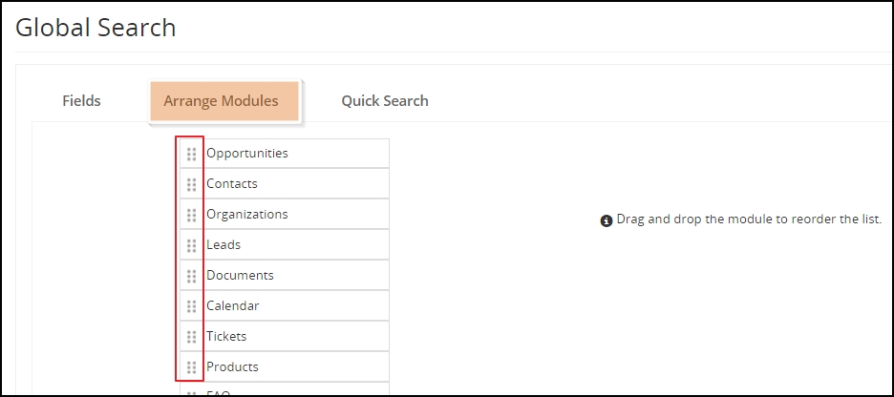Select the Arrange Modules tab

(x=223, y=101)
